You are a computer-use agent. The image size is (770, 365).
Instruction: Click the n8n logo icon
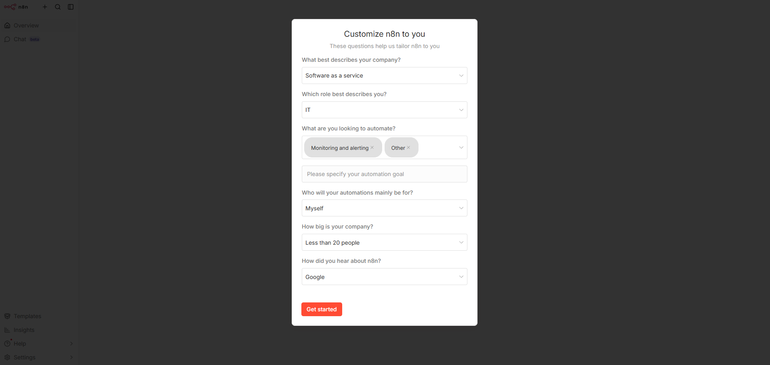(x=10, y=7)
